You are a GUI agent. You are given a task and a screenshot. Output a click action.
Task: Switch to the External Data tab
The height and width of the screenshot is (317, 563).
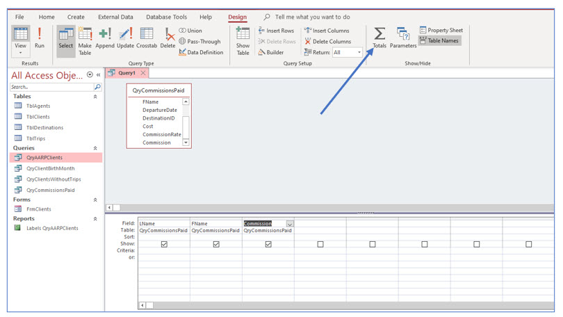click(x=115, y=17)
